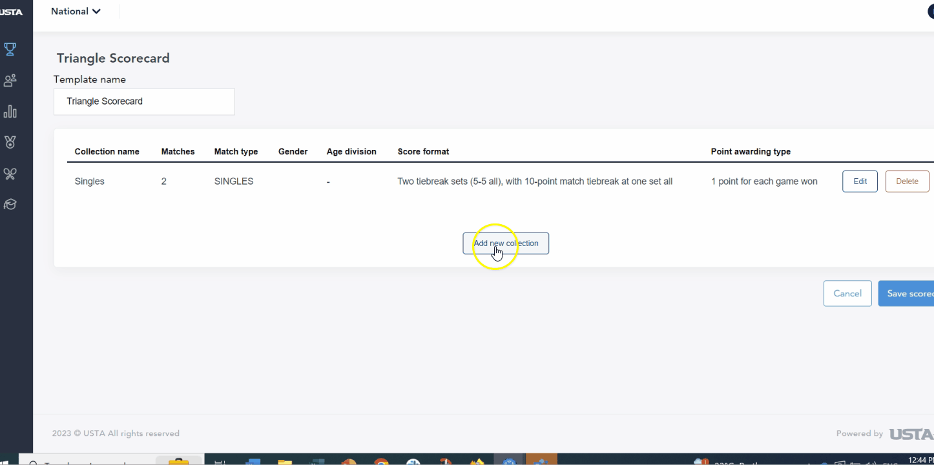Open the bar chart rankings icon in sidebar
This screenshot has height=465, width=934.
[10, 112]
